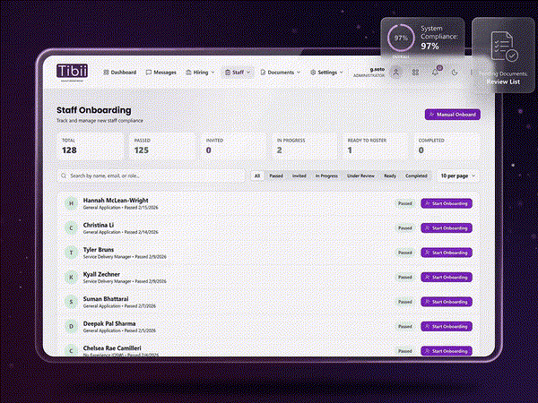Click the In Progress 2 stat card
This screenshot has height=403, width=538.
click(305, 146)
